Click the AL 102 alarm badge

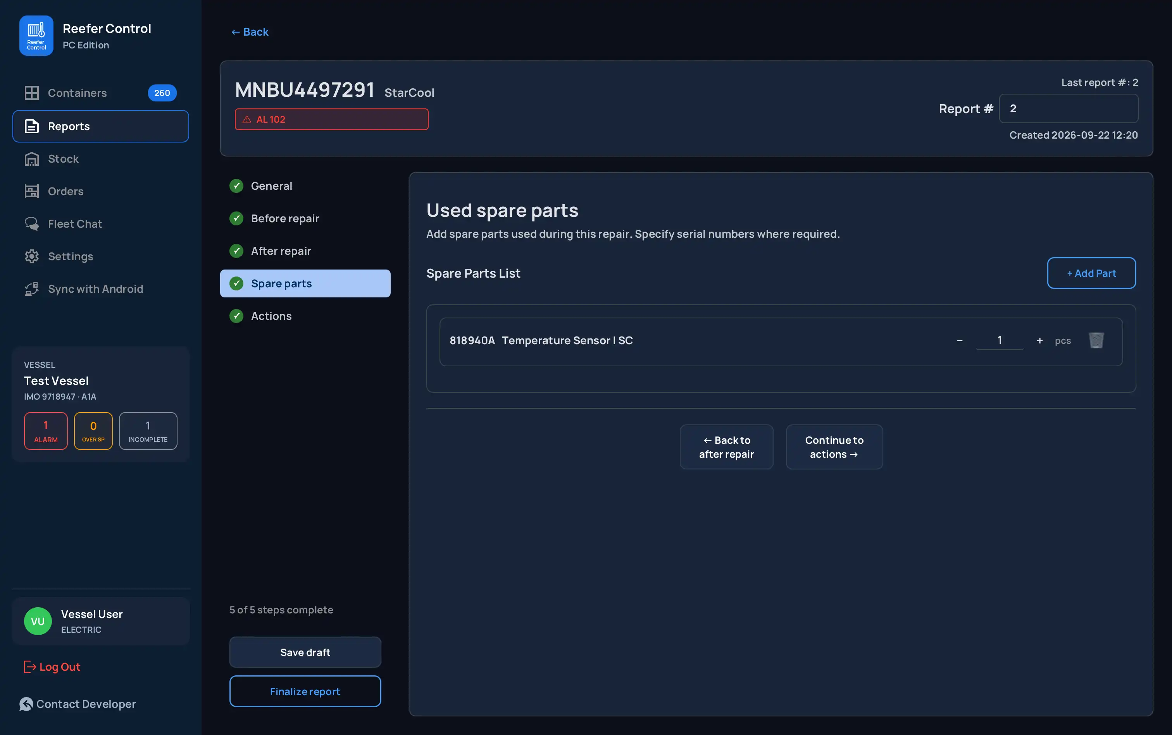tap(331, 120)
